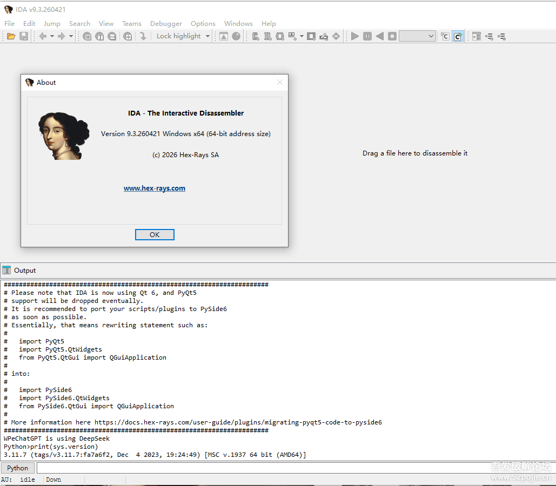Click the squares-with-plus toolbar icon
The height and width of the screenshot is (486, 556).
click(292, 36)
